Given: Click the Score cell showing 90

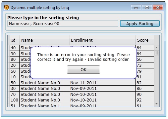Looking at the screenshot, I should [144, 94].
